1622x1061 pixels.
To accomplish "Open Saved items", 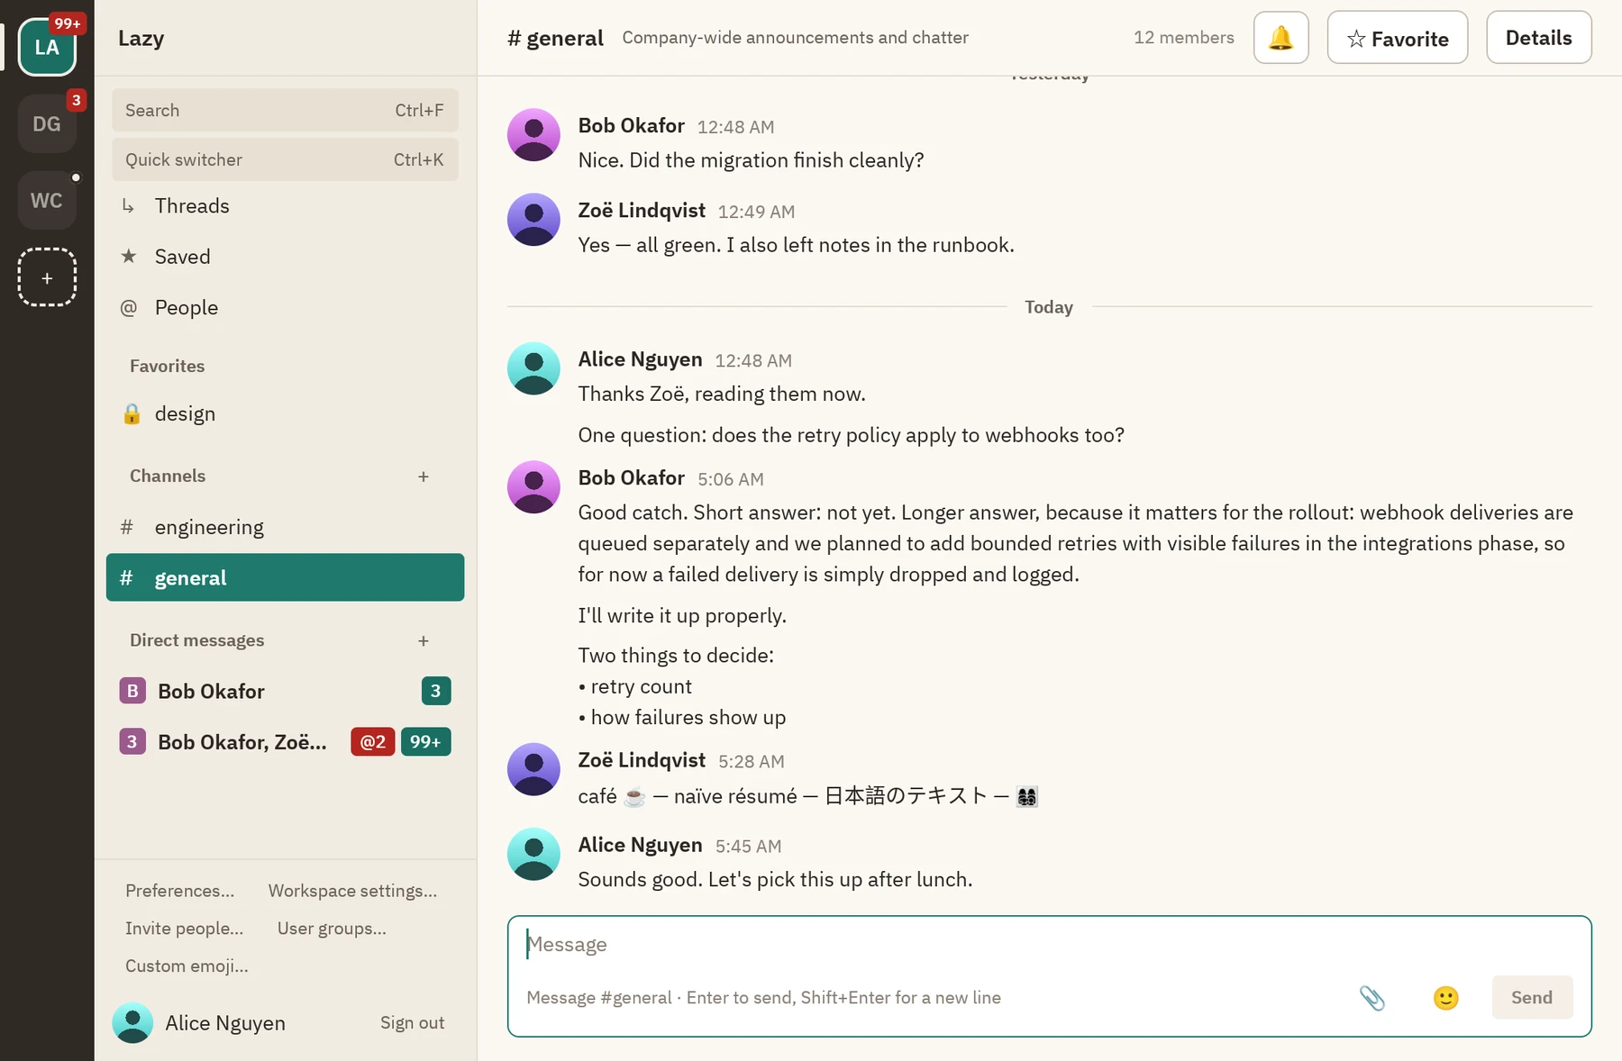I will pyautogui.click(x=285, y=257).
